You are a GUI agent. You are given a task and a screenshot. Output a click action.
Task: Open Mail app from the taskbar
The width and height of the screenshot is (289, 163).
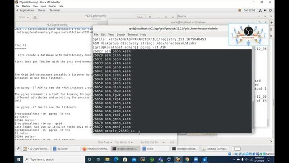[x=134, y=159]
